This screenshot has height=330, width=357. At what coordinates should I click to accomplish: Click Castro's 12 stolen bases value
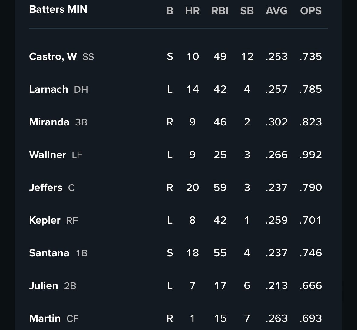247,57
